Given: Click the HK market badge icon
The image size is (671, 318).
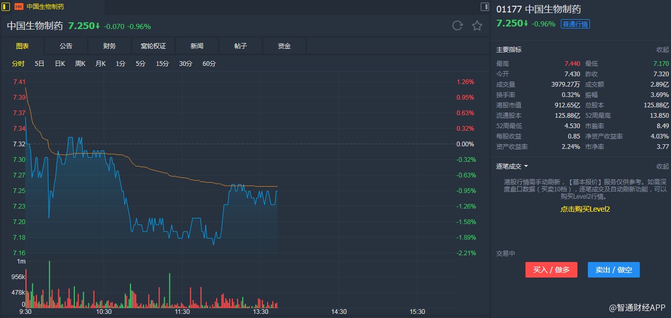Looking at the screenshot, I should pyautogui.click(x=19, y=7).
